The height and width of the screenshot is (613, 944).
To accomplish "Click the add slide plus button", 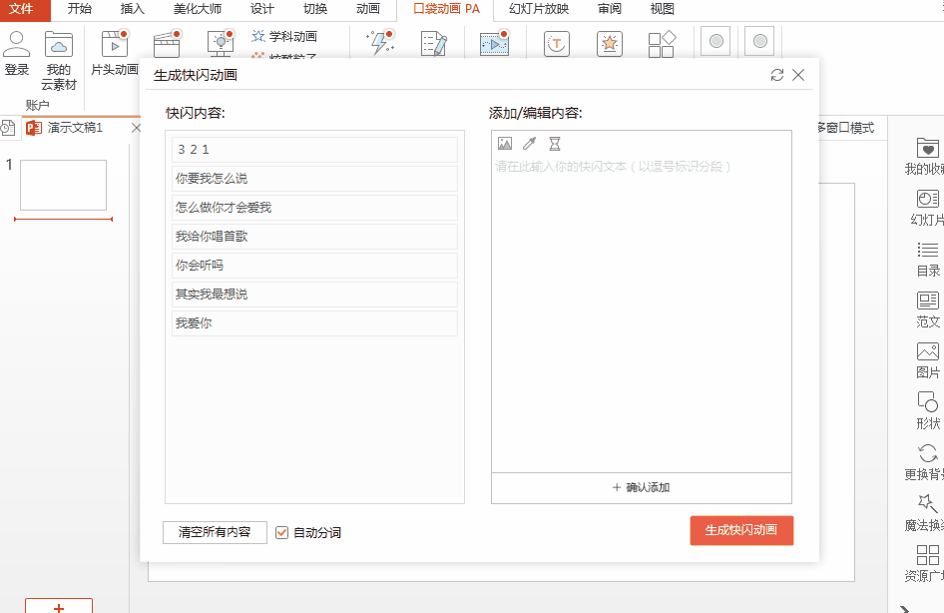I will coord(59,607).
